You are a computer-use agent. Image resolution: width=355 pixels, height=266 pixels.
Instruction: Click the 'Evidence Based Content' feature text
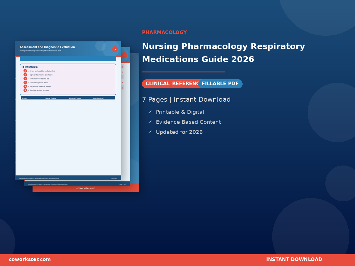click(188, 122)
